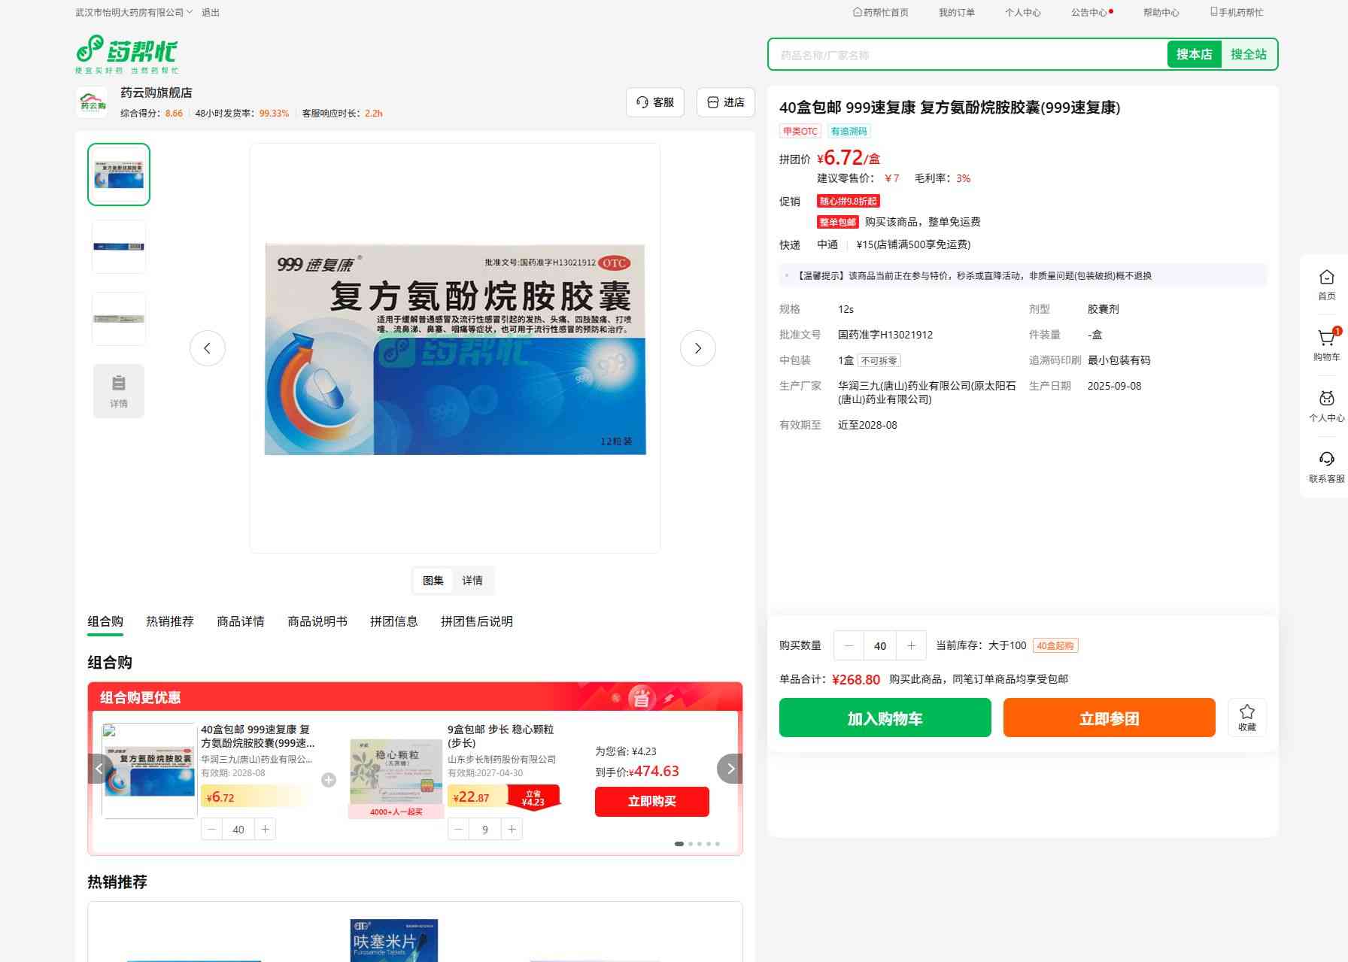Decrease purchase quantity with minus button
The height and width of the screenshot is (962, 1348).
[849, 645]
